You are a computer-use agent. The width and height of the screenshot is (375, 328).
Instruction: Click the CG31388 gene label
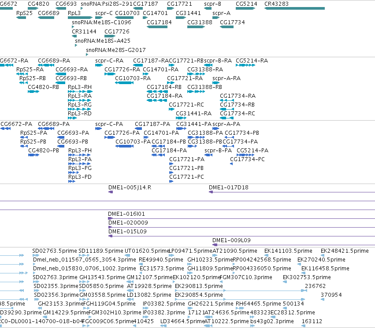tap(200, 22)
